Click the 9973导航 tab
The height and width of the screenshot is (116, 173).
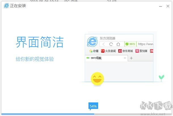[107, 58]
